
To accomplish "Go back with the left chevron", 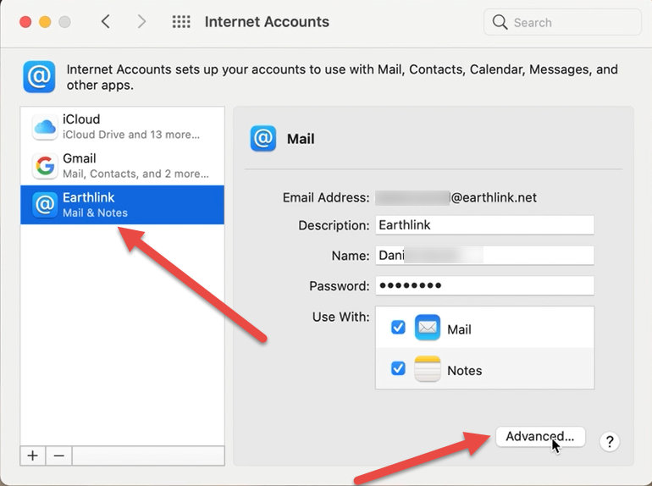I will point(106,22).
